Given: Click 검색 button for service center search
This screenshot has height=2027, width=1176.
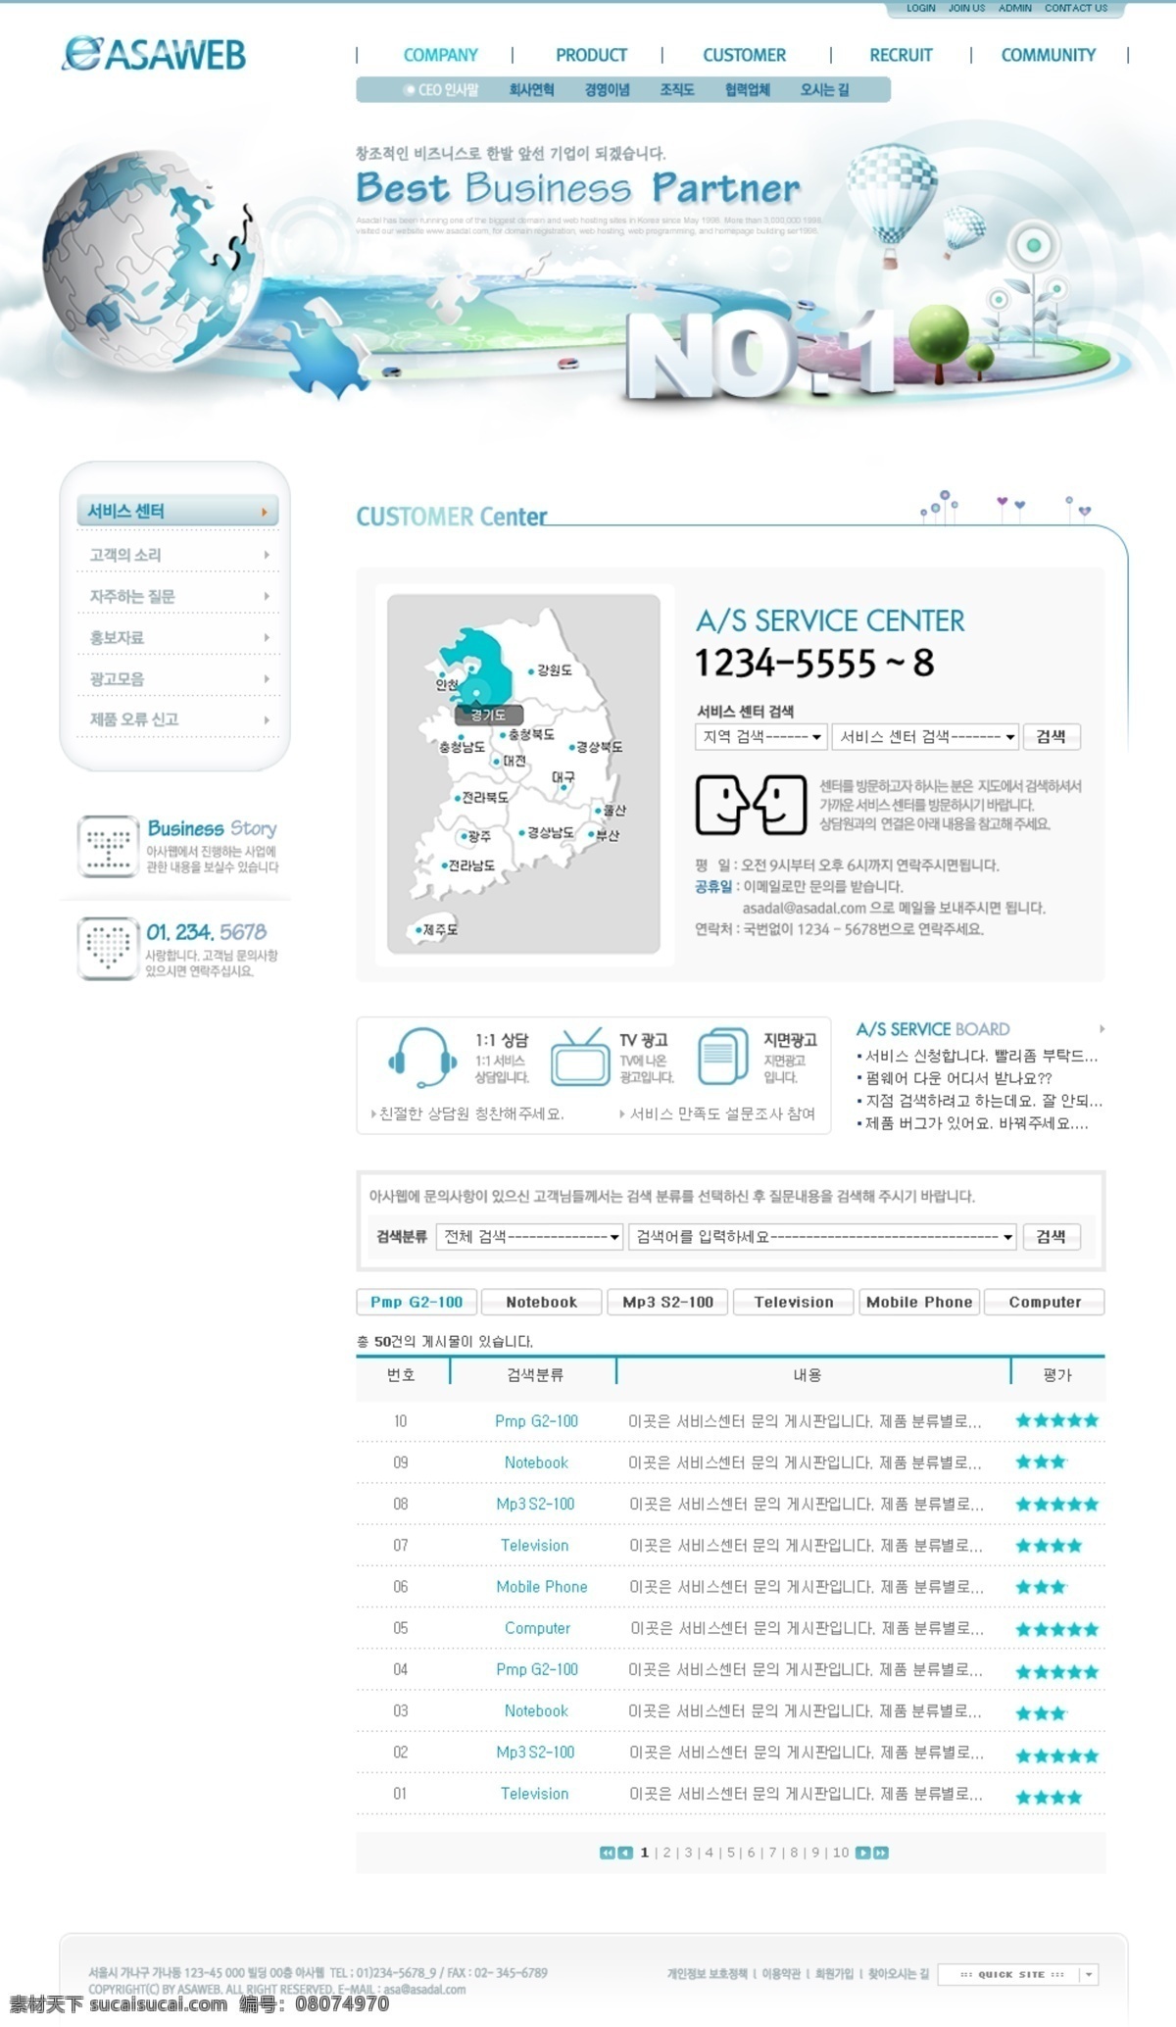Looking at the screenshot, I should coord(1052,736).
